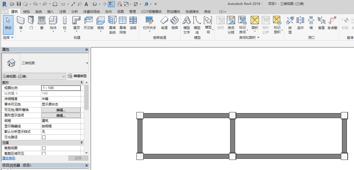Click Edit Type (编辑类型) button
This screenshot has height=170, width=354.
[x=77, y=76]
